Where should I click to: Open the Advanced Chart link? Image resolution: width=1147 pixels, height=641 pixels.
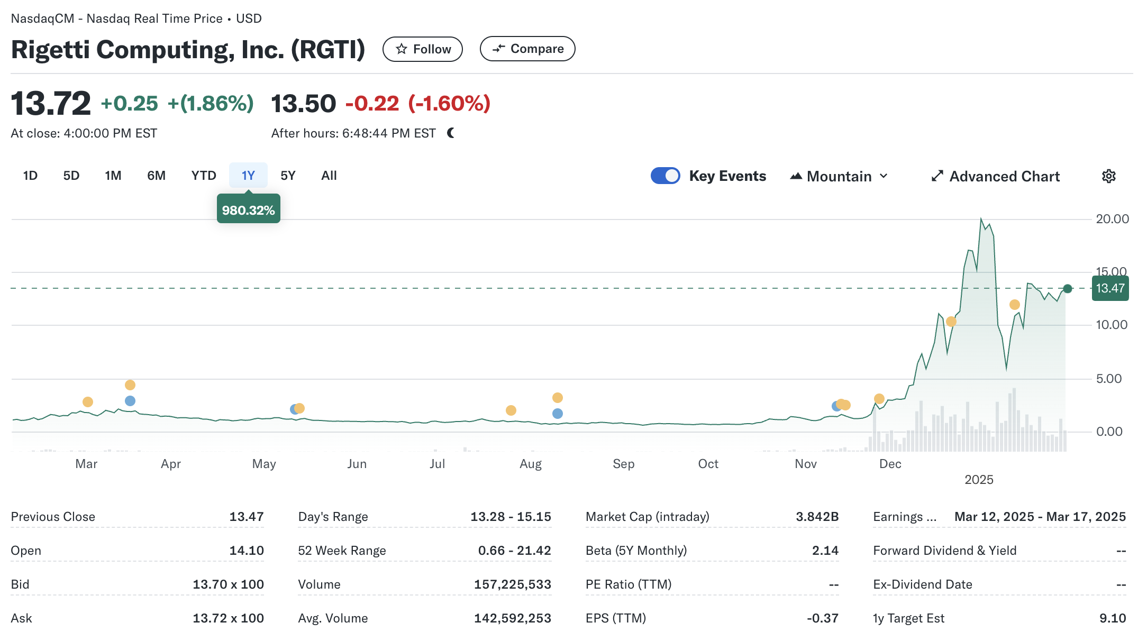pos(1004,176)
